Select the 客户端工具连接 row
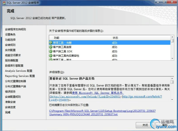 pos(110,47)
